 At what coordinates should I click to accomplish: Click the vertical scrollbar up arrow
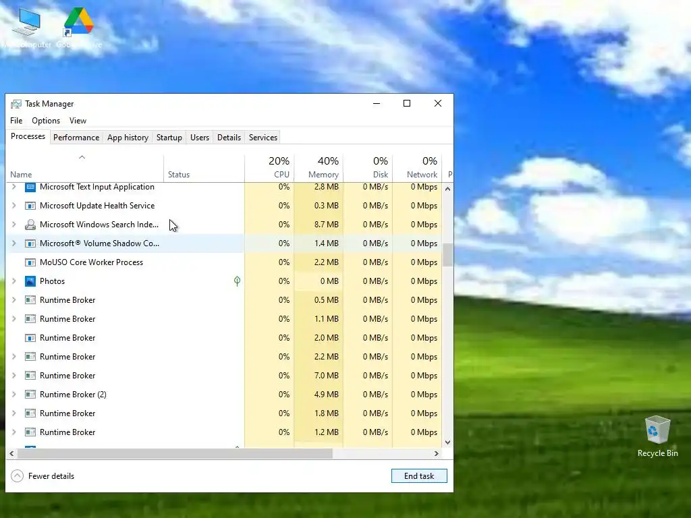[448, 189]
